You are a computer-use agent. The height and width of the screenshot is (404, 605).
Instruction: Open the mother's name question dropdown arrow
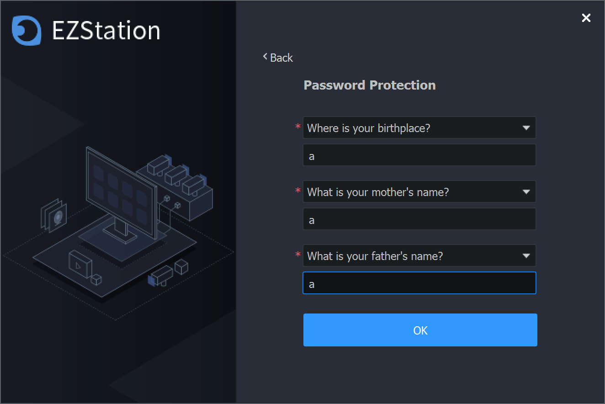[x=526, y=192]
